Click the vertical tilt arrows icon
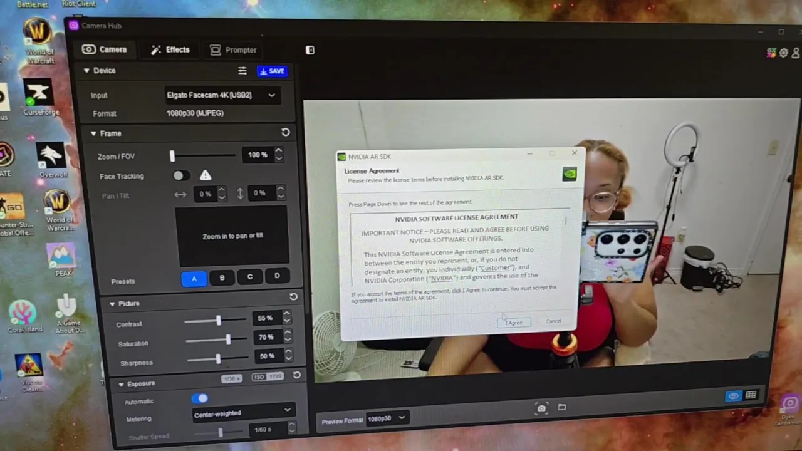802x451 pixels. (x=240, y=194)
